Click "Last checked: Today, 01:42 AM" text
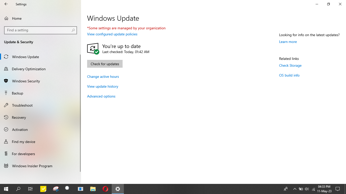 (x=126, y=52)
